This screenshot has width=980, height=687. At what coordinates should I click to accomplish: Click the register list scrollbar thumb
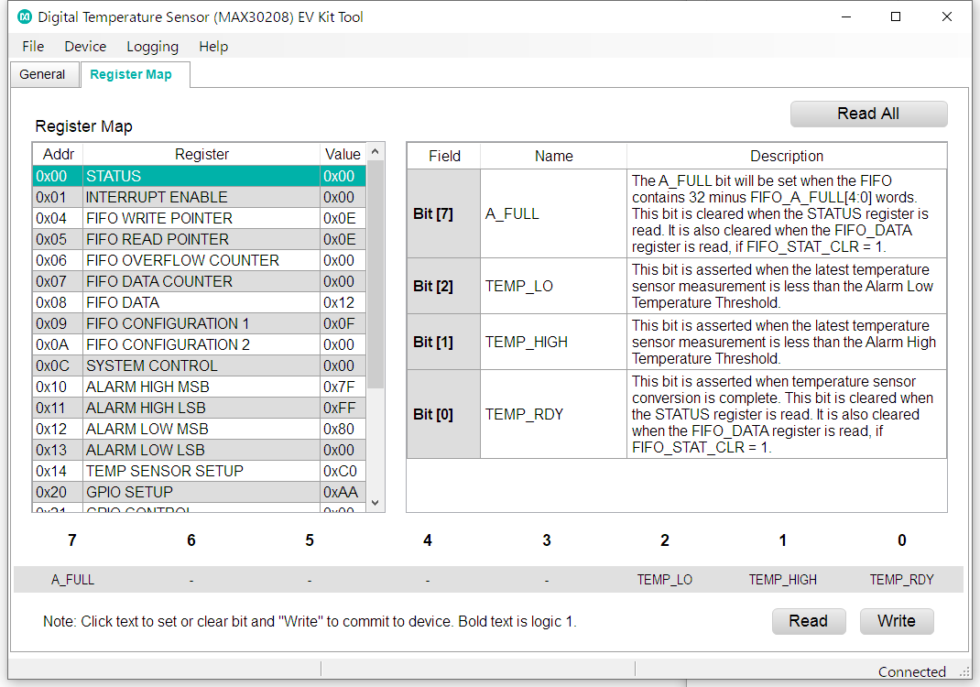(x=375, y=274)
